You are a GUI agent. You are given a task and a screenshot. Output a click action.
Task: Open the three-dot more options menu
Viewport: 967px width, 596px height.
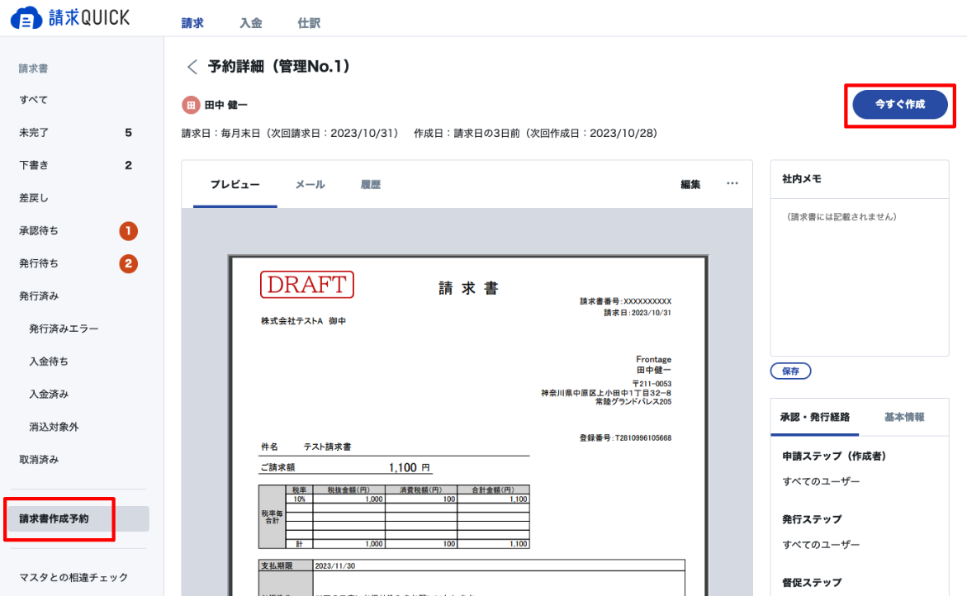[732, 183]
